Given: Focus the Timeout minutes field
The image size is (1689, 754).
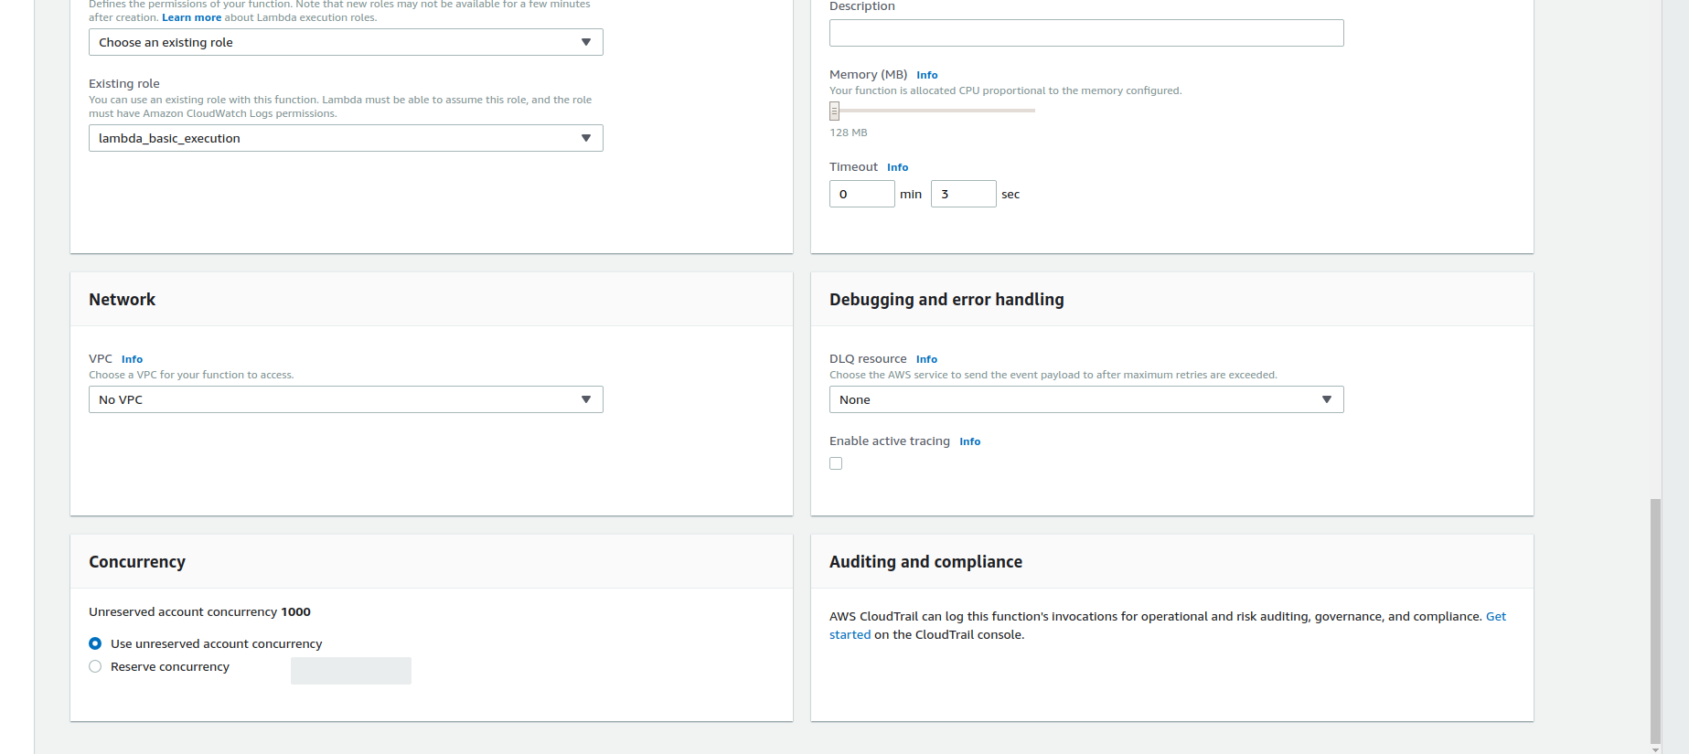Looking at the screenshot, I should (861, 194).
